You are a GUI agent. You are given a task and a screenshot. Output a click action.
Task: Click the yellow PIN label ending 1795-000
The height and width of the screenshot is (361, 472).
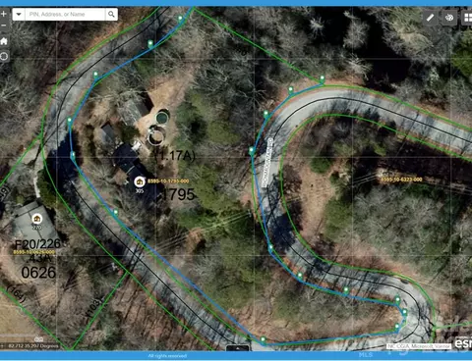coord(168,181)
